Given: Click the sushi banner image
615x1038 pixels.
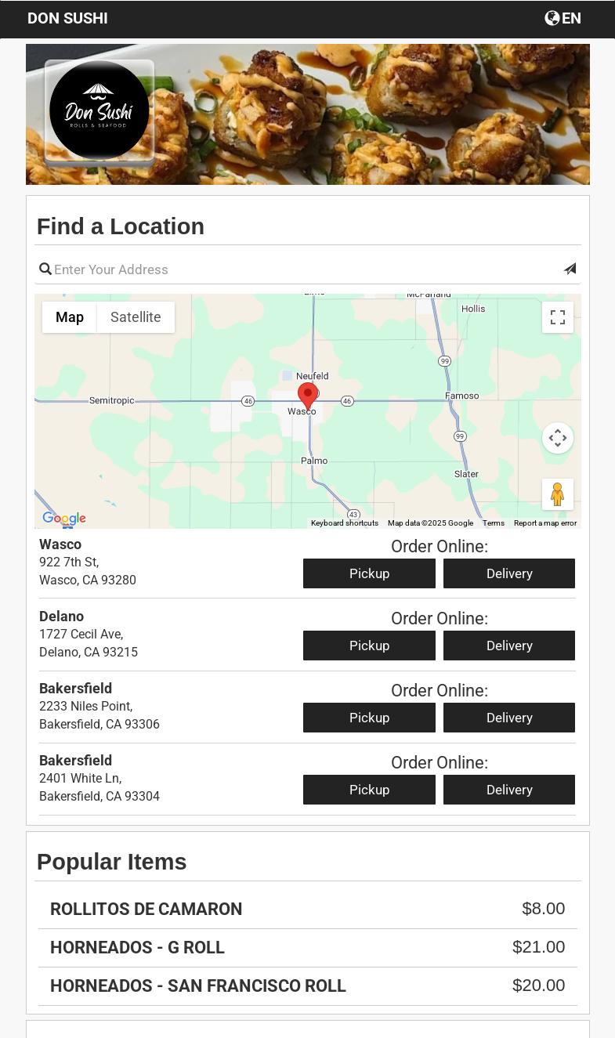Looking at the screenshot, I should click(308, 114).
